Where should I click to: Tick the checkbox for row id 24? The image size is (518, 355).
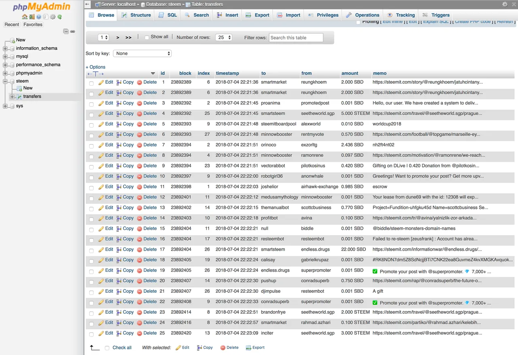(91, 323)
